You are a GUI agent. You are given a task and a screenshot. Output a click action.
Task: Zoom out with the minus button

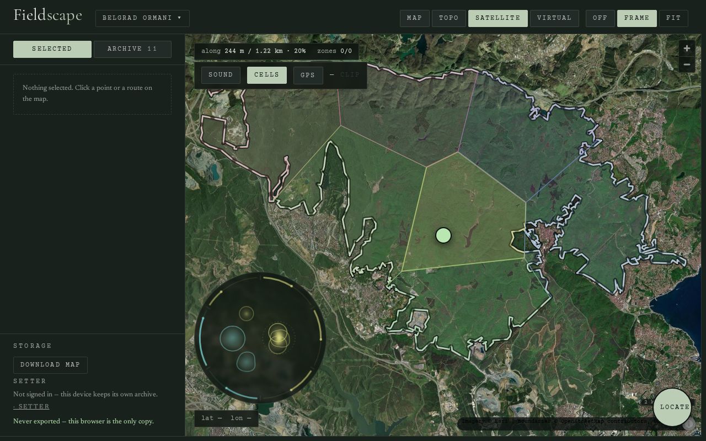687,64
